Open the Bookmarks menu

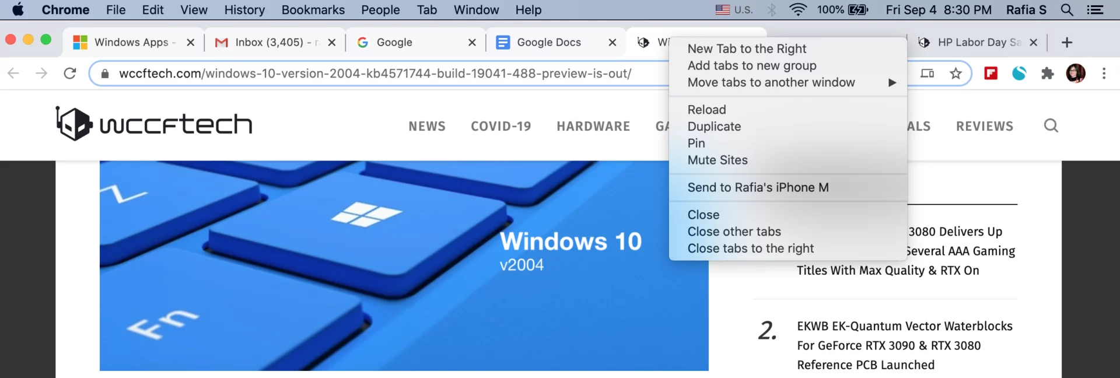pyautogui.click(x=313, y=10)
